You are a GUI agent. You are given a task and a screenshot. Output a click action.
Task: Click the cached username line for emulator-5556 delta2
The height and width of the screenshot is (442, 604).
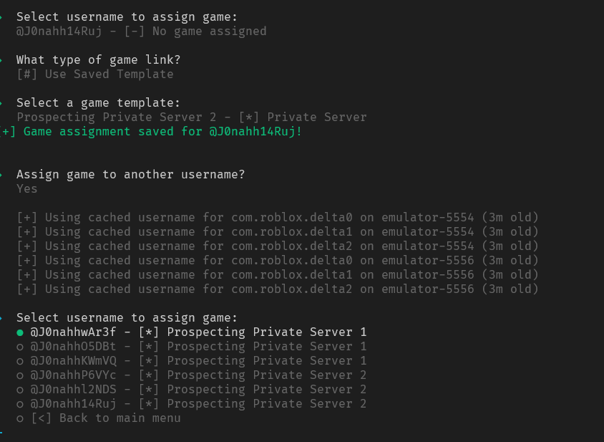286,289
